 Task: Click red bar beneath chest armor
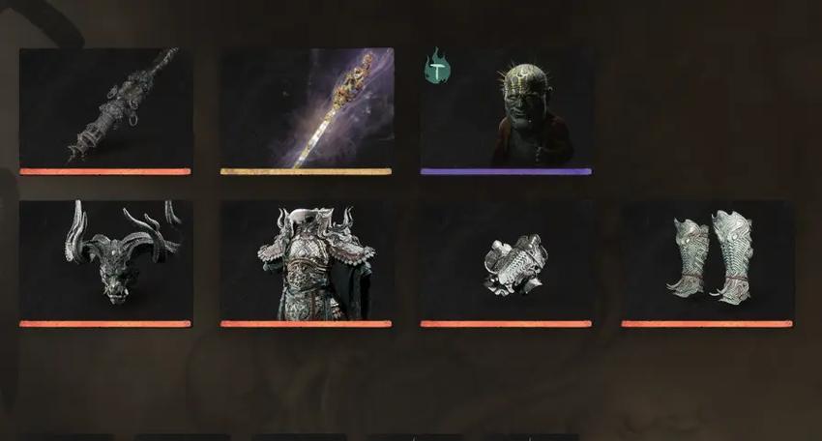coord(307,324)
